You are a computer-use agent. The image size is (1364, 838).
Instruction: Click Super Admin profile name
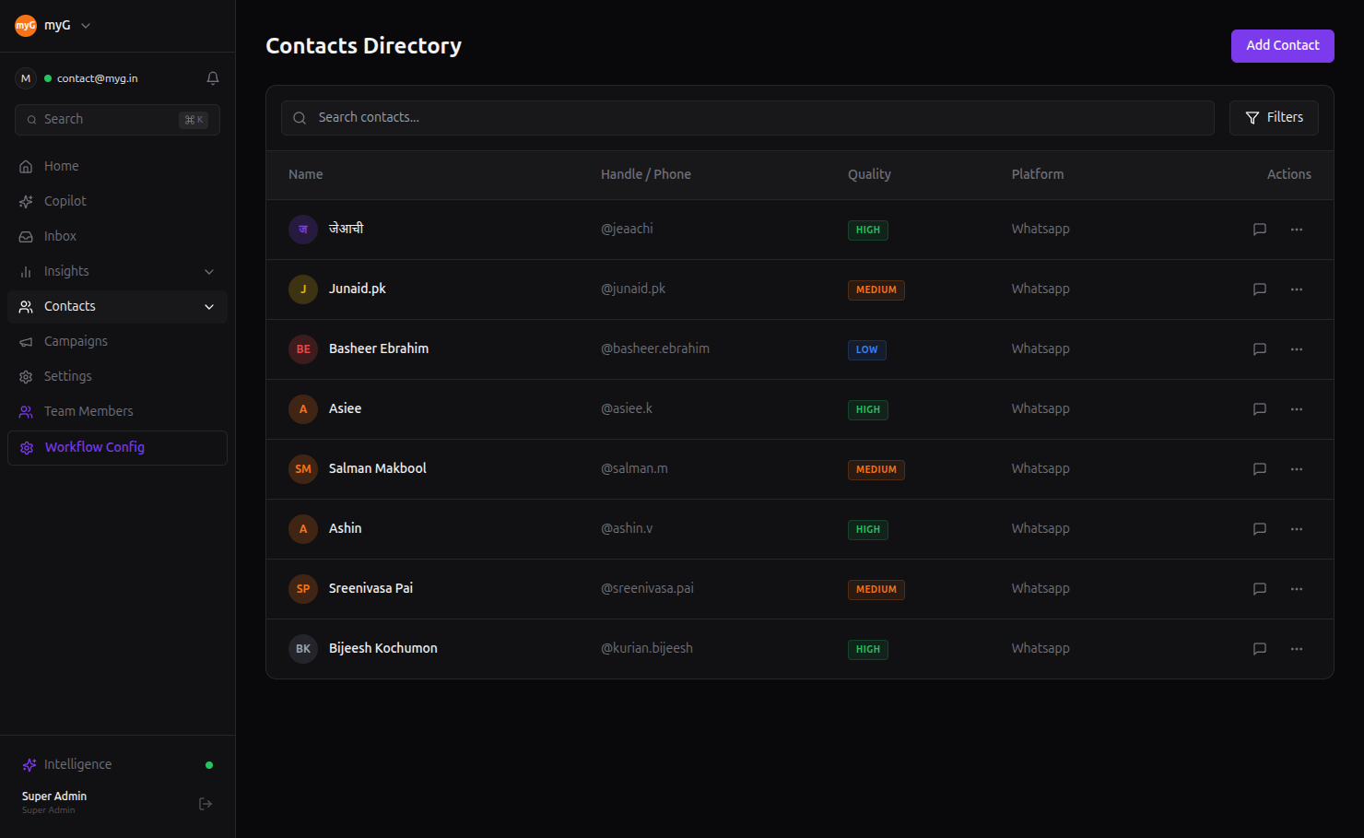coord(54,797)
